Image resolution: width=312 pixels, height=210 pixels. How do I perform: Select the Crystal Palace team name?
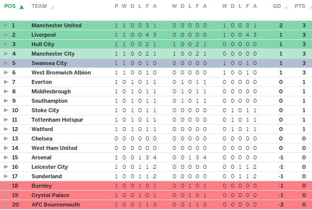click(x=50, y=195)
